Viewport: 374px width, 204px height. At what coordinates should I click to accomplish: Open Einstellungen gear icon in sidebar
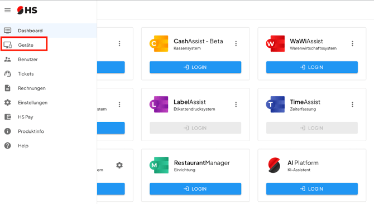(x=8, y=103)
